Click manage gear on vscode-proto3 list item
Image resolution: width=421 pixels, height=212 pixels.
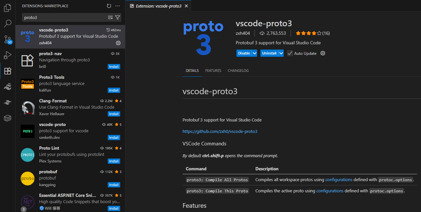(x=118, y=43)
